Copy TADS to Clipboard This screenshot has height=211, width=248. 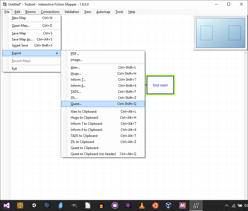pyautogui.click(x=103, y=136)
